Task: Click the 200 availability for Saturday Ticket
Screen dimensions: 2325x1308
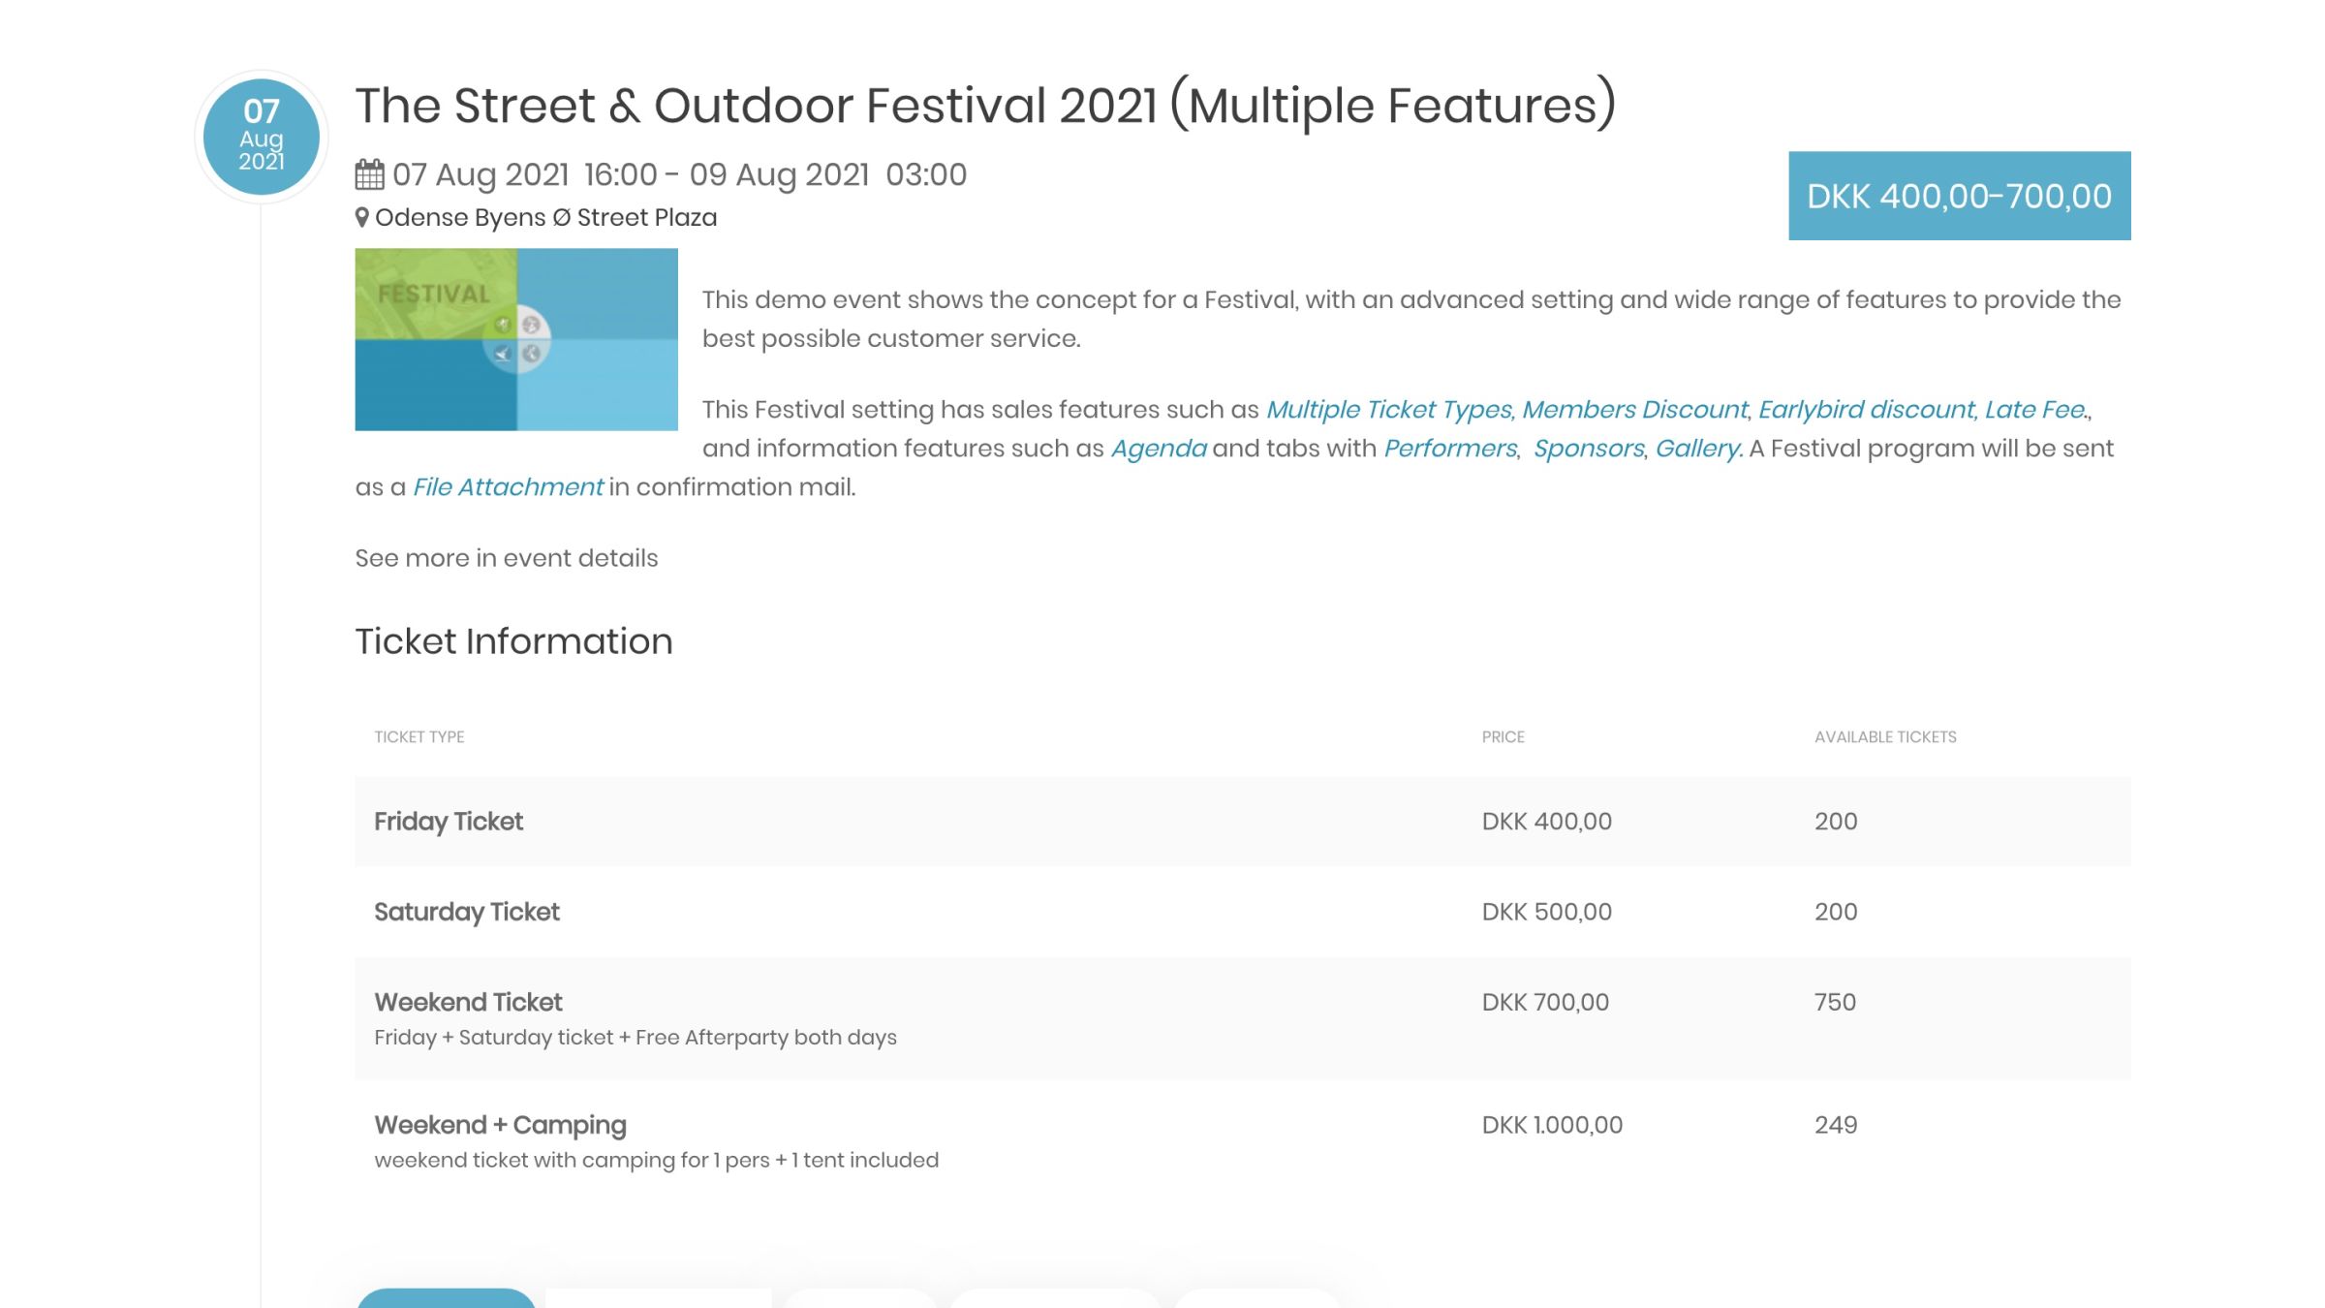Action: tap(1836, 912)
